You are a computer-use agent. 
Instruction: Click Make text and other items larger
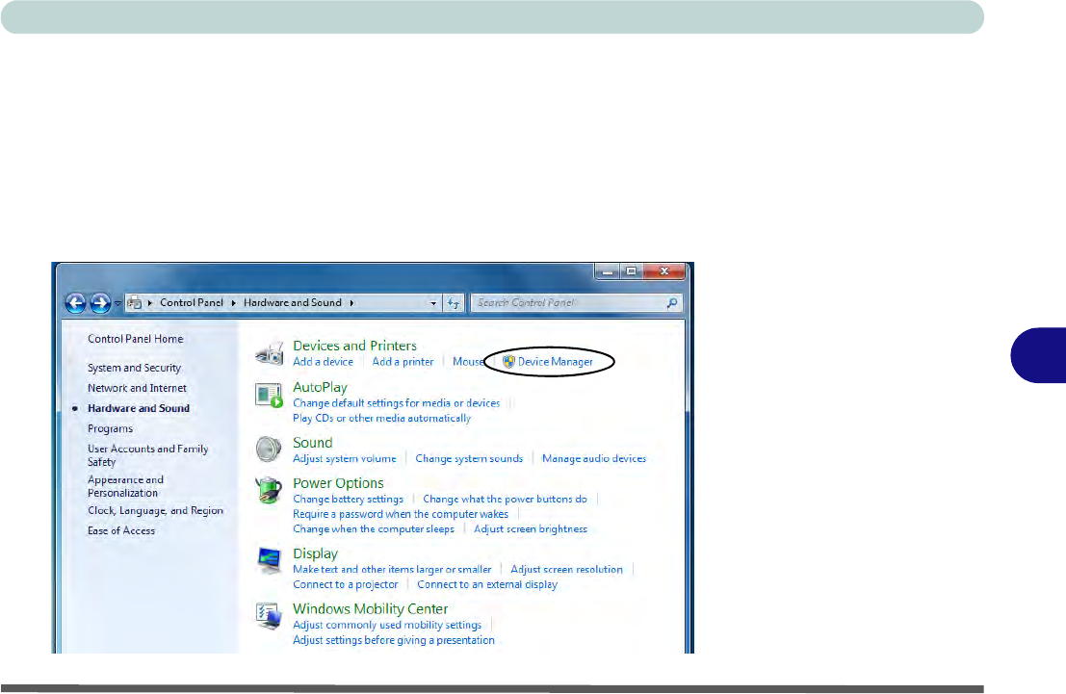point(392,570)
